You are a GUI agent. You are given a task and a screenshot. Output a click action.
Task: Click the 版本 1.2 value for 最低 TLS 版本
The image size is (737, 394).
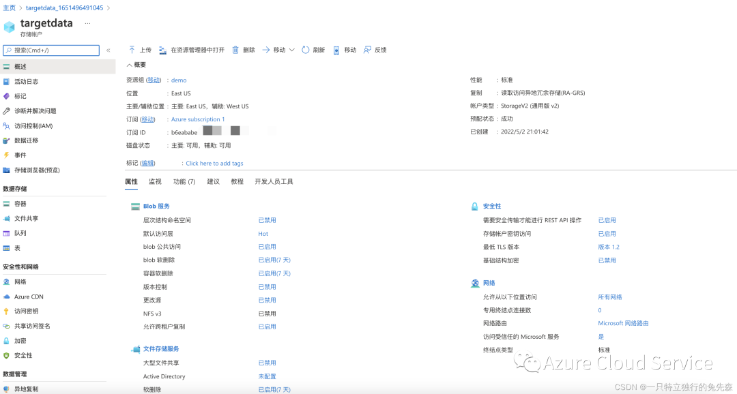tap(609, 247)
